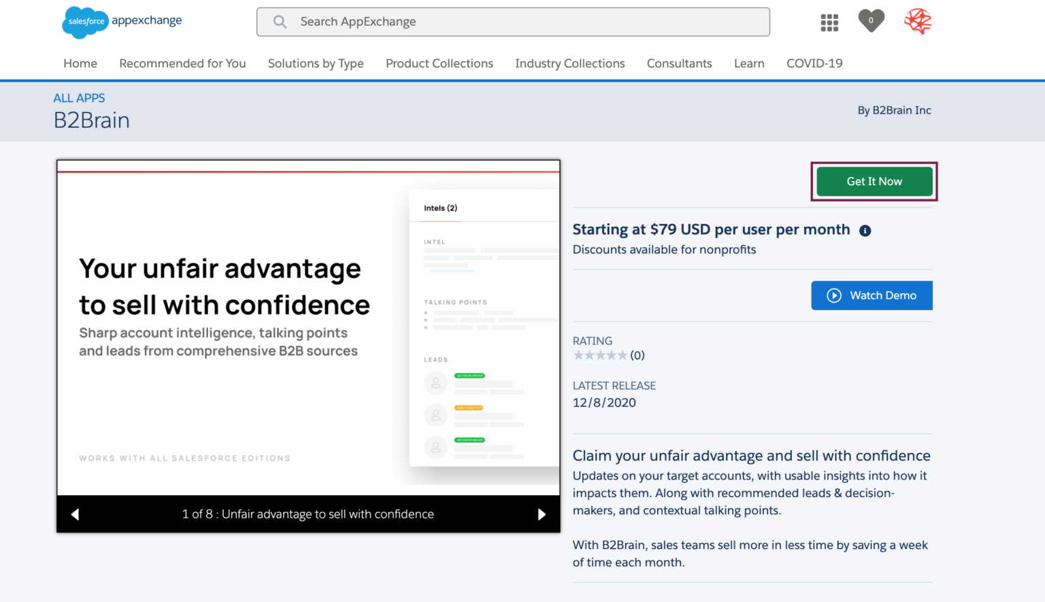The width and height of the screenshot is (1045, 602).
Task: Click the Watch Demo play icon
Action: pos(834,295)
